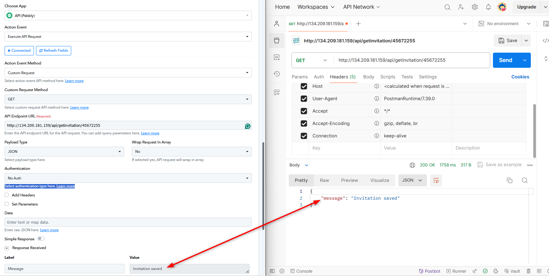This screenshot has width=549, height=276.
Task: Expand the Save button dropdown arrow
Action: (526, 41)
